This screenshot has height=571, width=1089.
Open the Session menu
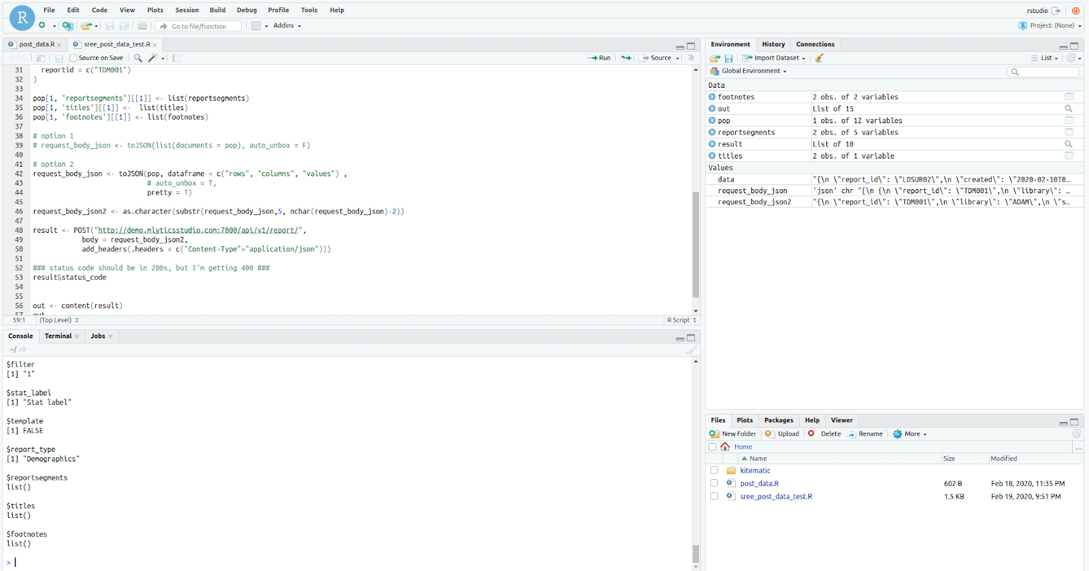(187, 10)
